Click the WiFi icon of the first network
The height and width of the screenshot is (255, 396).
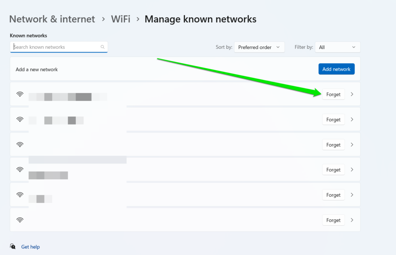[20, 94]
